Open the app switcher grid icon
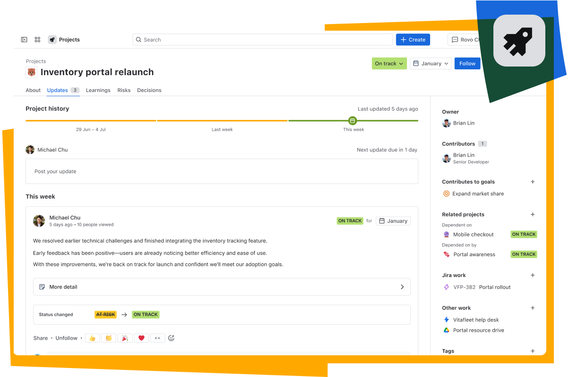Image resolution: width=568 pixels, height=377 pixels. point(38,40)
